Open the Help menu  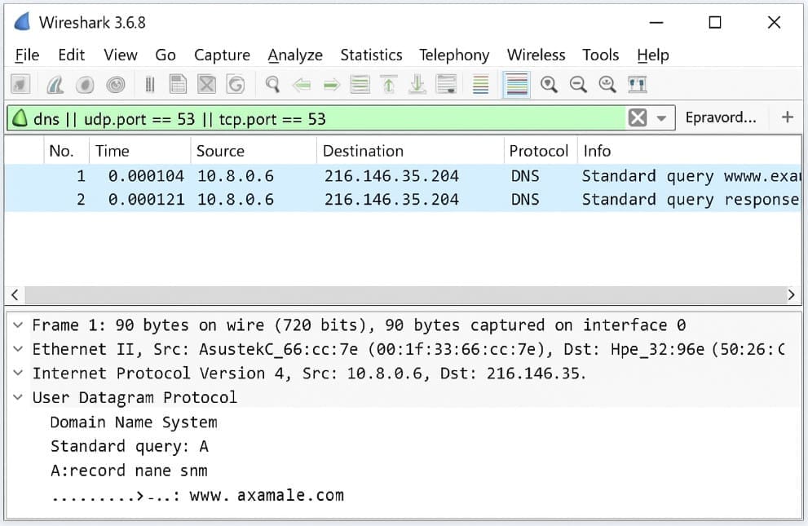click(x=653, y=55)
